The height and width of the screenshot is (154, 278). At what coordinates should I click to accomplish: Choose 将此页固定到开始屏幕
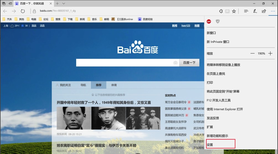(x=223, y=91)
